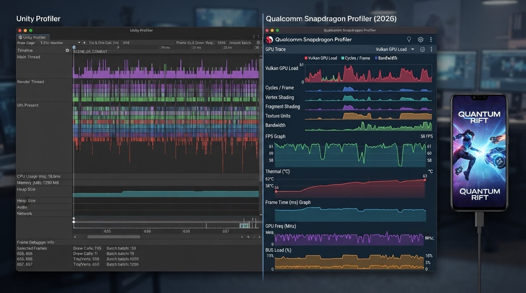The width and height of the screenshot is (526, 293).
Task: Toggle the teal Cycles / Frame legend swatch
Action: [343, 58]
